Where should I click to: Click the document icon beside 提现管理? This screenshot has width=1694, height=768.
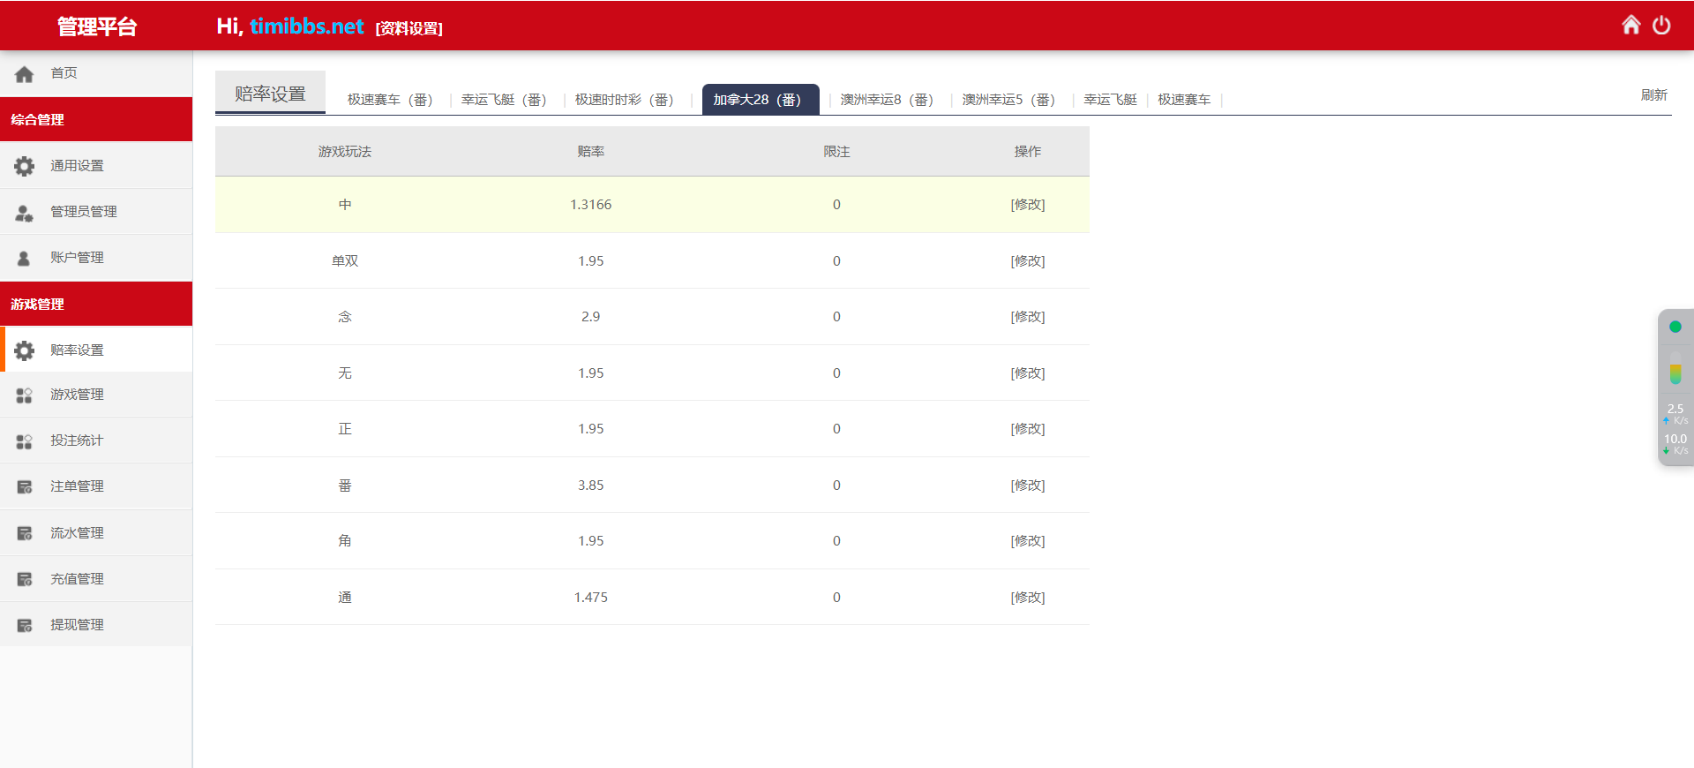[x=25, y=626]
